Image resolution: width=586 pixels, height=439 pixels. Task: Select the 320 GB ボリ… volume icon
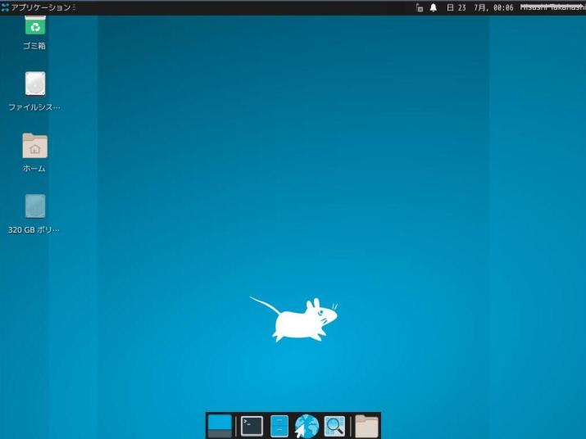coord(35,206)
